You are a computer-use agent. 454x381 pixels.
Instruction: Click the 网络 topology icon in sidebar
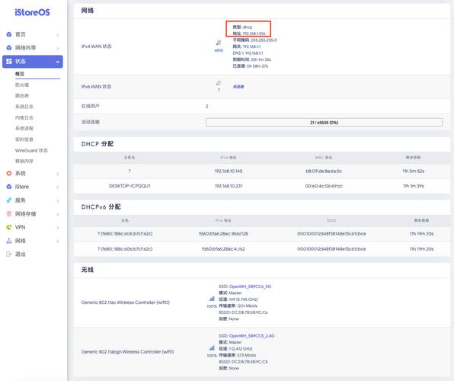[9, 241]
